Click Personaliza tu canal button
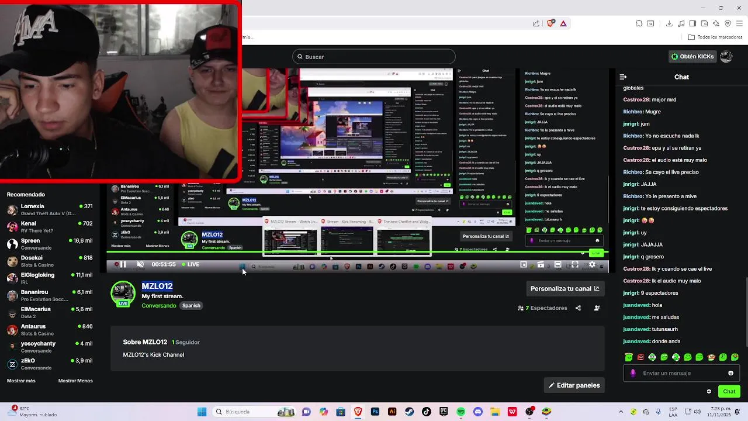Viewport: 748px width, 421px height. tap(565, 289)
